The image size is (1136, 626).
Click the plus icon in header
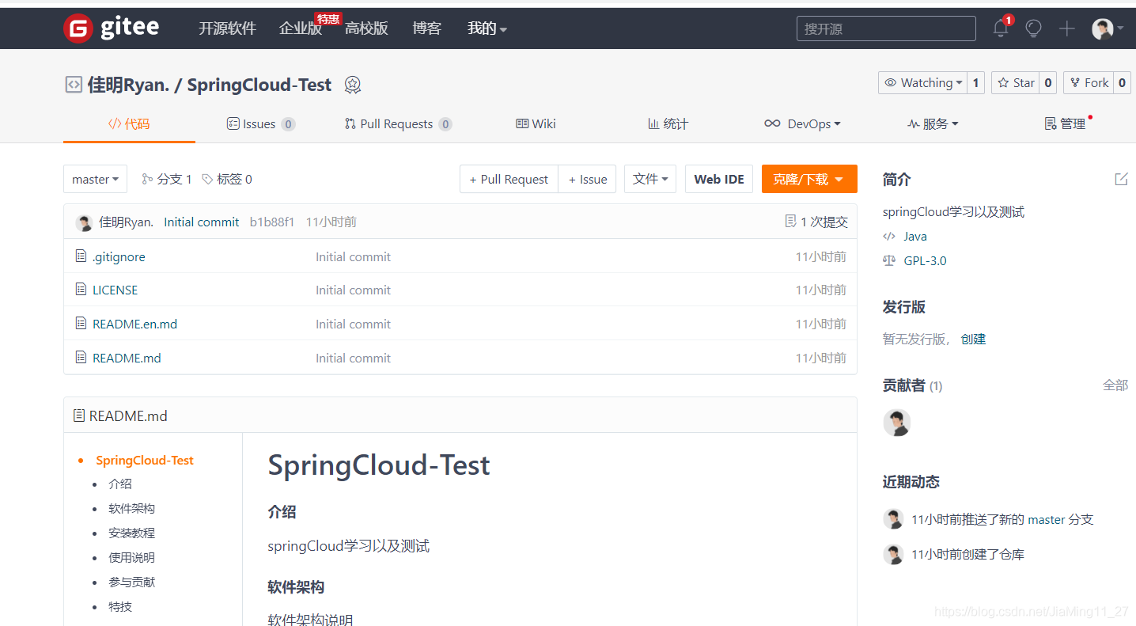[x=1067, y=28]
